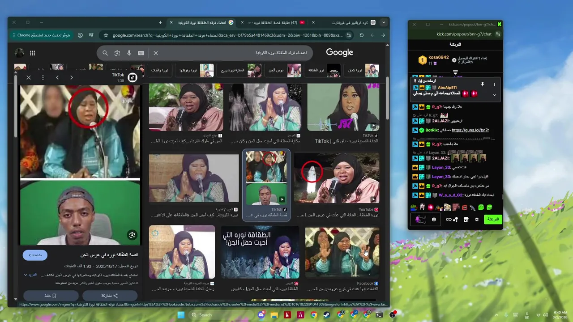Open the on-screen keyboard icon in search bar

(x=141, y=53)
